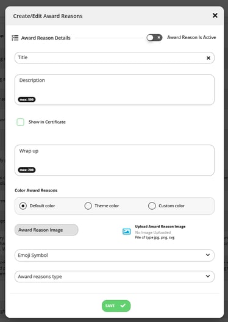Click the Award reasons type chevron arrow
The image size is (228, 322).
(208, 276)
